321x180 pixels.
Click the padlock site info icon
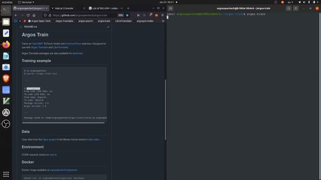click(50, 15)
